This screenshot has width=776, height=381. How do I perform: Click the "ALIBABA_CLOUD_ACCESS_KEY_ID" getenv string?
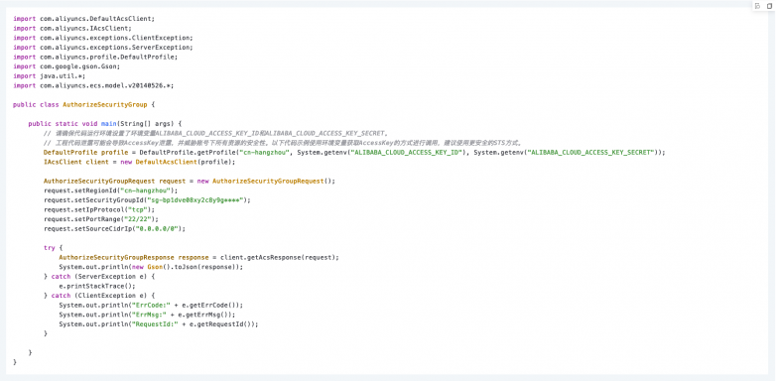pos(407,153)
